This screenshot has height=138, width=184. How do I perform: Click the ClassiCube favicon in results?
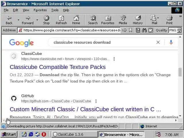(14, 56)
